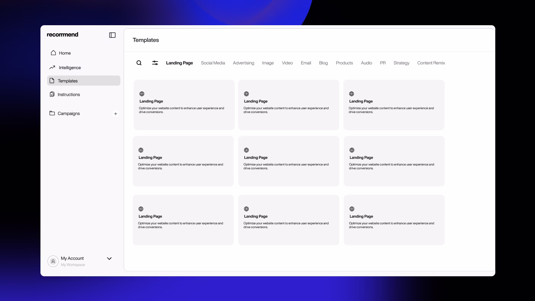Click the recommend logo
The width and height of the screenshot is (535, 301).
point(63,35)
